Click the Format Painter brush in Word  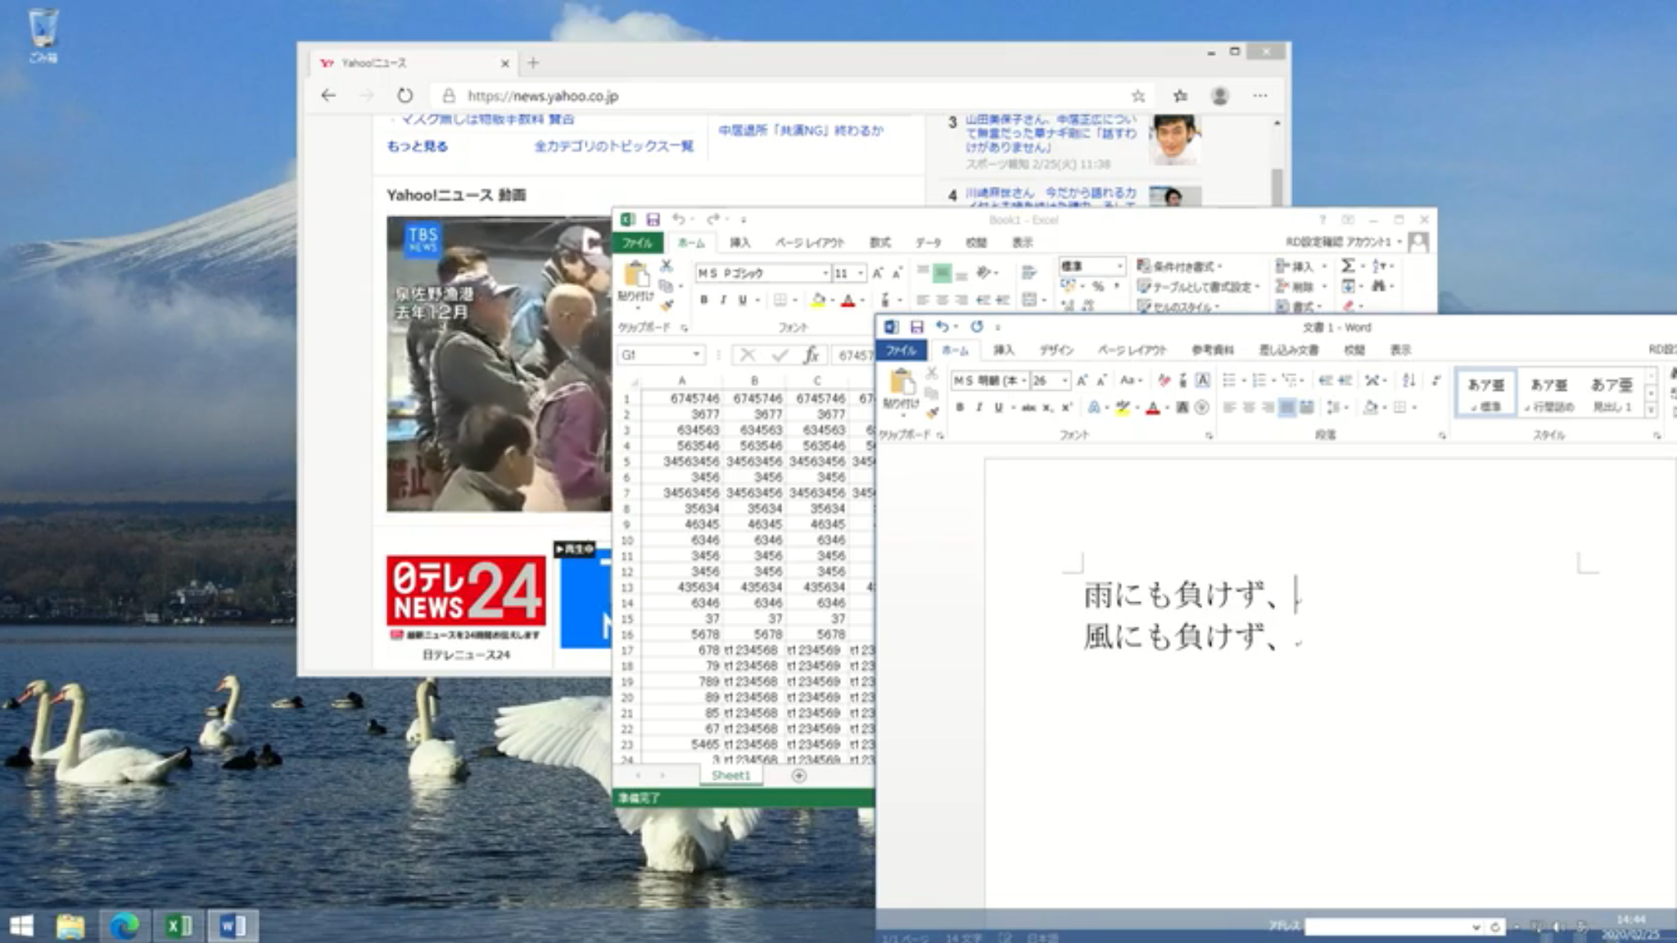point(932,413)
